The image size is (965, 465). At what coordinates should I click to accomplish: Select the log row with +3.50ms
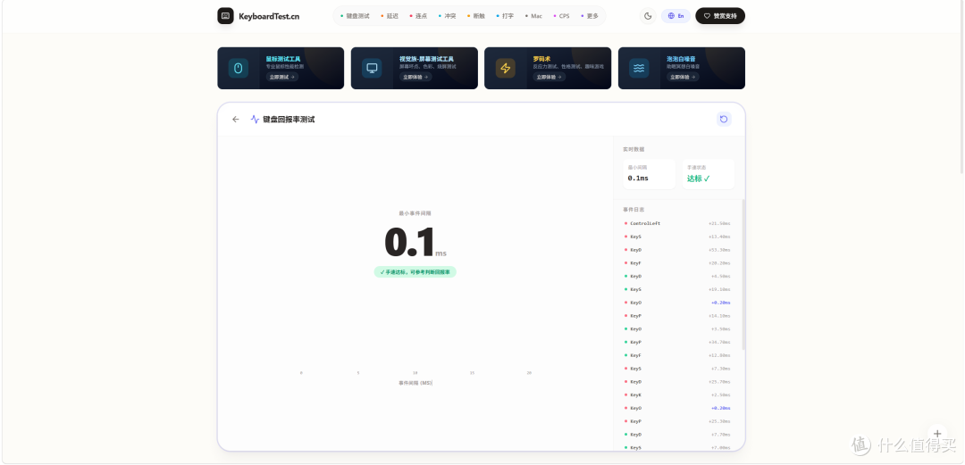[x=677, y=329]
